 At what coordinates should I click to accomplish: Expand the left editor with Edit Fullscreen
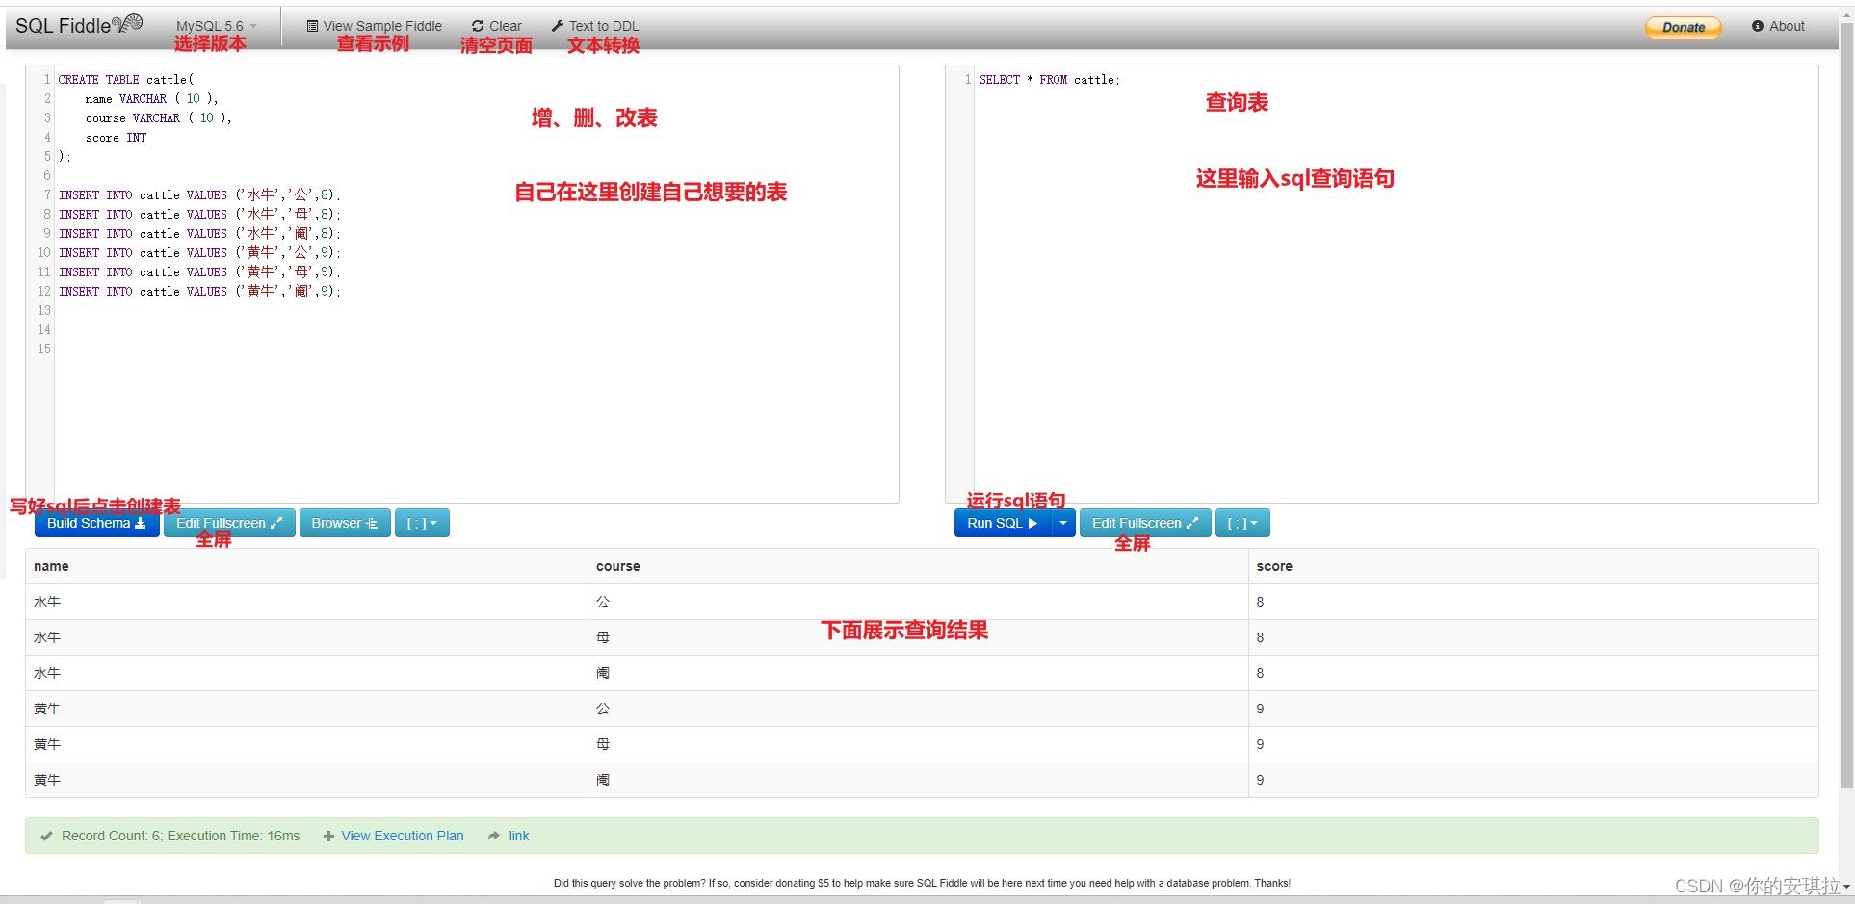(229, 523)
